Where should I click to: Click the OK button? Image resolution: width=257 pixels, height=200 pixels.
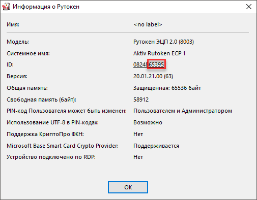pyautogui.click(x=128, y=187)
